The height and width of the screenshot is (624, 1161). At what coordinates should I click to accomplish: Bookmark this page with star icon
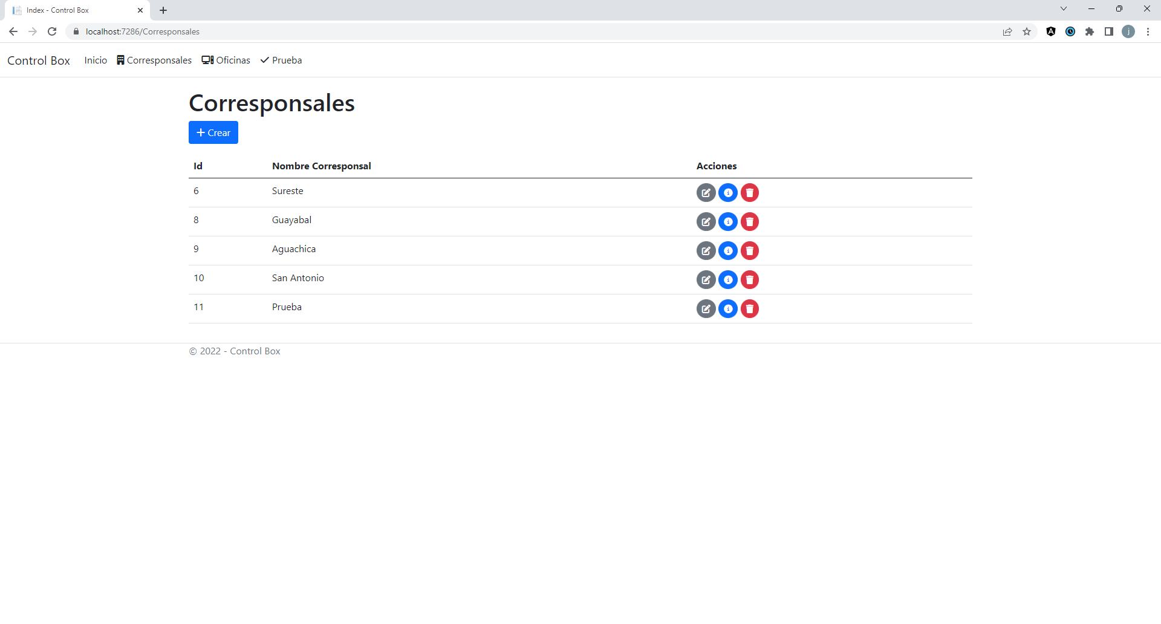pos(1027,31)
